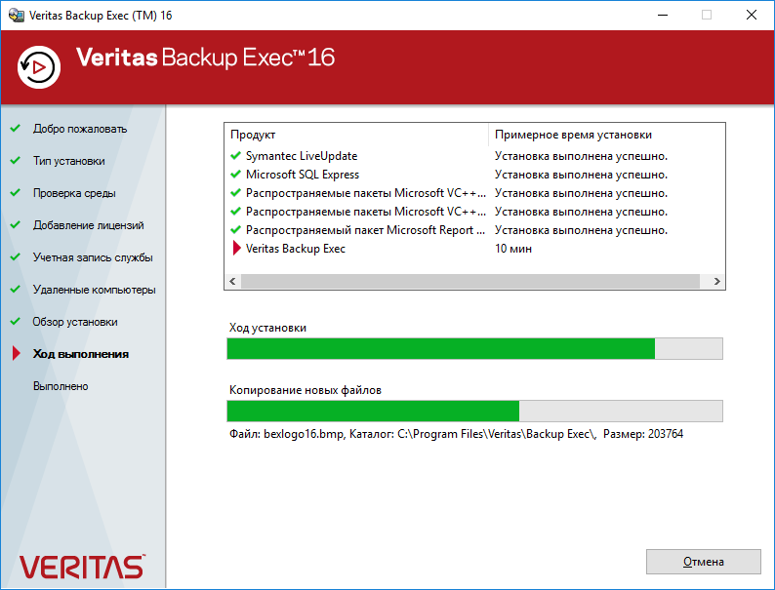Click the checkmark next to Учетная запись службы

[16, 256]
